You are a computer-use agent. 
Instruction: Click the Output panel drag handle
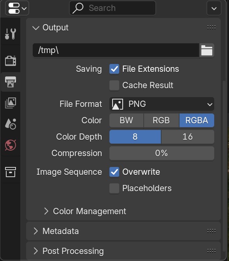pyautogui.click(x=211, y=27)
